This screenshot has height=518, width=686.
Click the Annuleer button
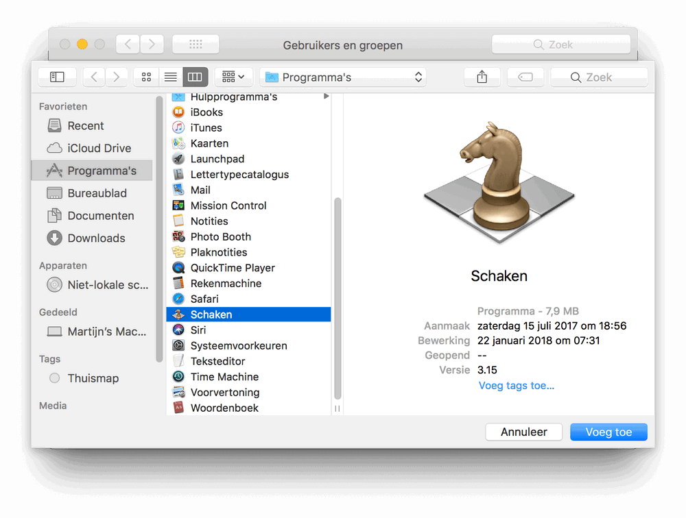pyautogui.click(x=523, y=432)
